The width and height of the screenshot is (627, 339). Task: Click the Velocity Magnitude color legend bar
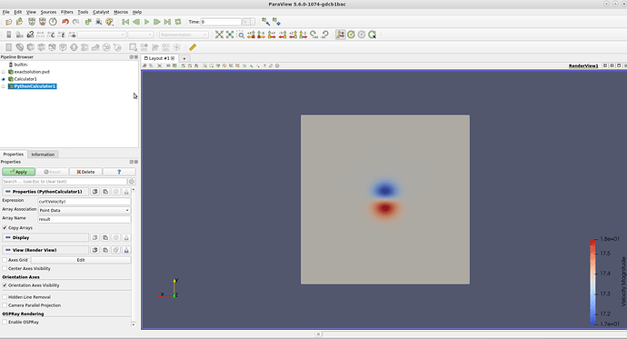click(x=592, y=282)
